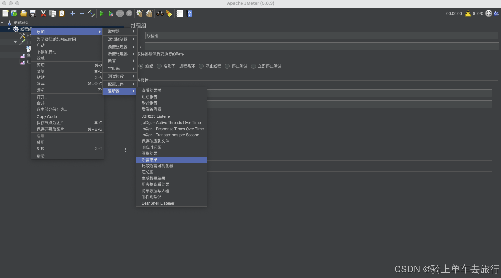Screen dimensions: 501x278
Task: Click the yellow broom Reset Search icon
Action: pos(169,13)
